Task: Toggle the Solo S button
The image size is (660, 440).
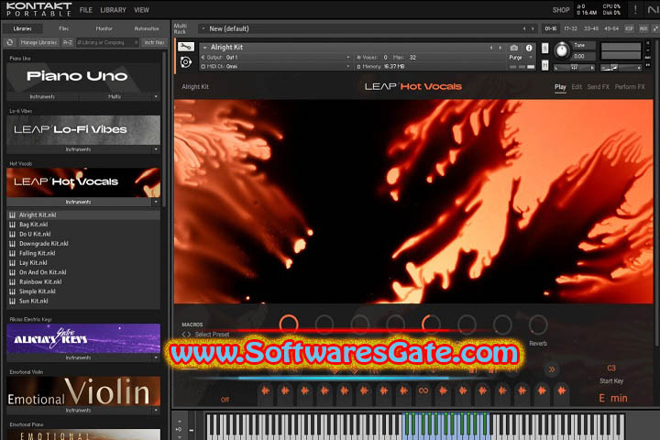Action: pos(545,48)
